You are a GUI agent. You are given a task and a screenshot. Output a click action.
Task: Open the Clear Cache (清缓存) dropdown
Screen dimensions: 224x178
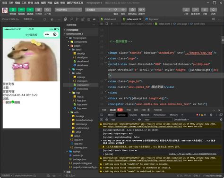pyautogui.click(x=141, y=10)
